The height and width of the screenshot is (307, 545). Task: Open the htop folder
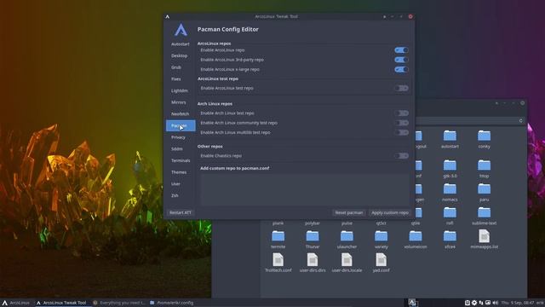point(484,169)
